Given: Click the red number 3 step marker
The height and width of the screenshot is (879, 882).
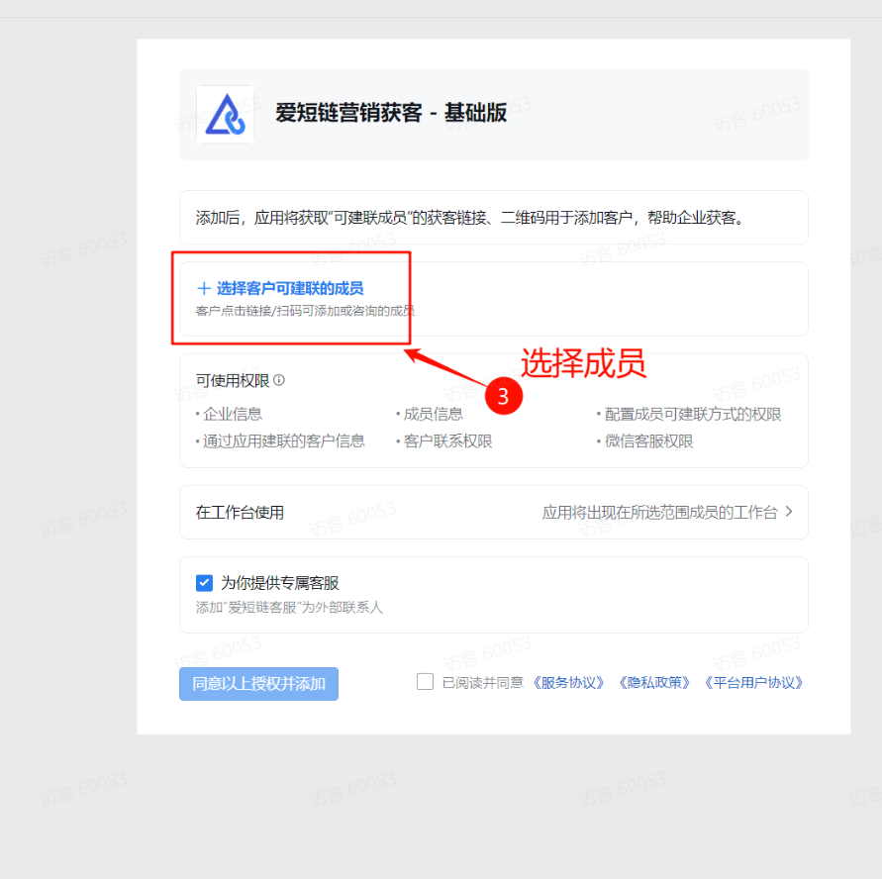Looking at the screenshot, I should coord(504,396).
